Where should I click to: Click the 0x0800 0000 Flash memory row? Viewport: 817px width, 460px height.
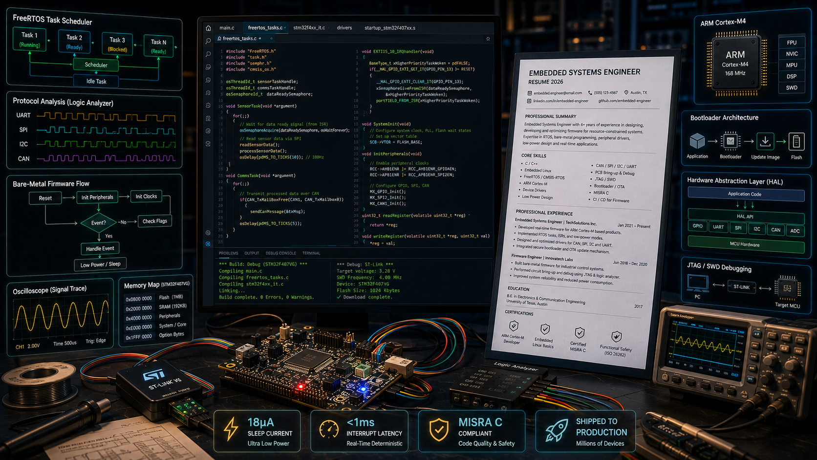(154, 298)
